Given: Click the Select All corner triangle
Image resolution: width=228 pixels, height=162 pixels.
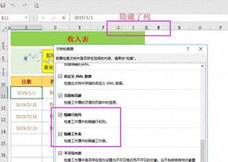Looking at the screenshot, I should [6, 28].
